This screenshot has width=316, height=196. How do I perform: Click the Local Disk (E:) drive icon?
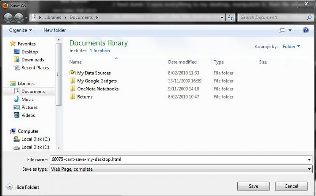[x=16, y=148]
